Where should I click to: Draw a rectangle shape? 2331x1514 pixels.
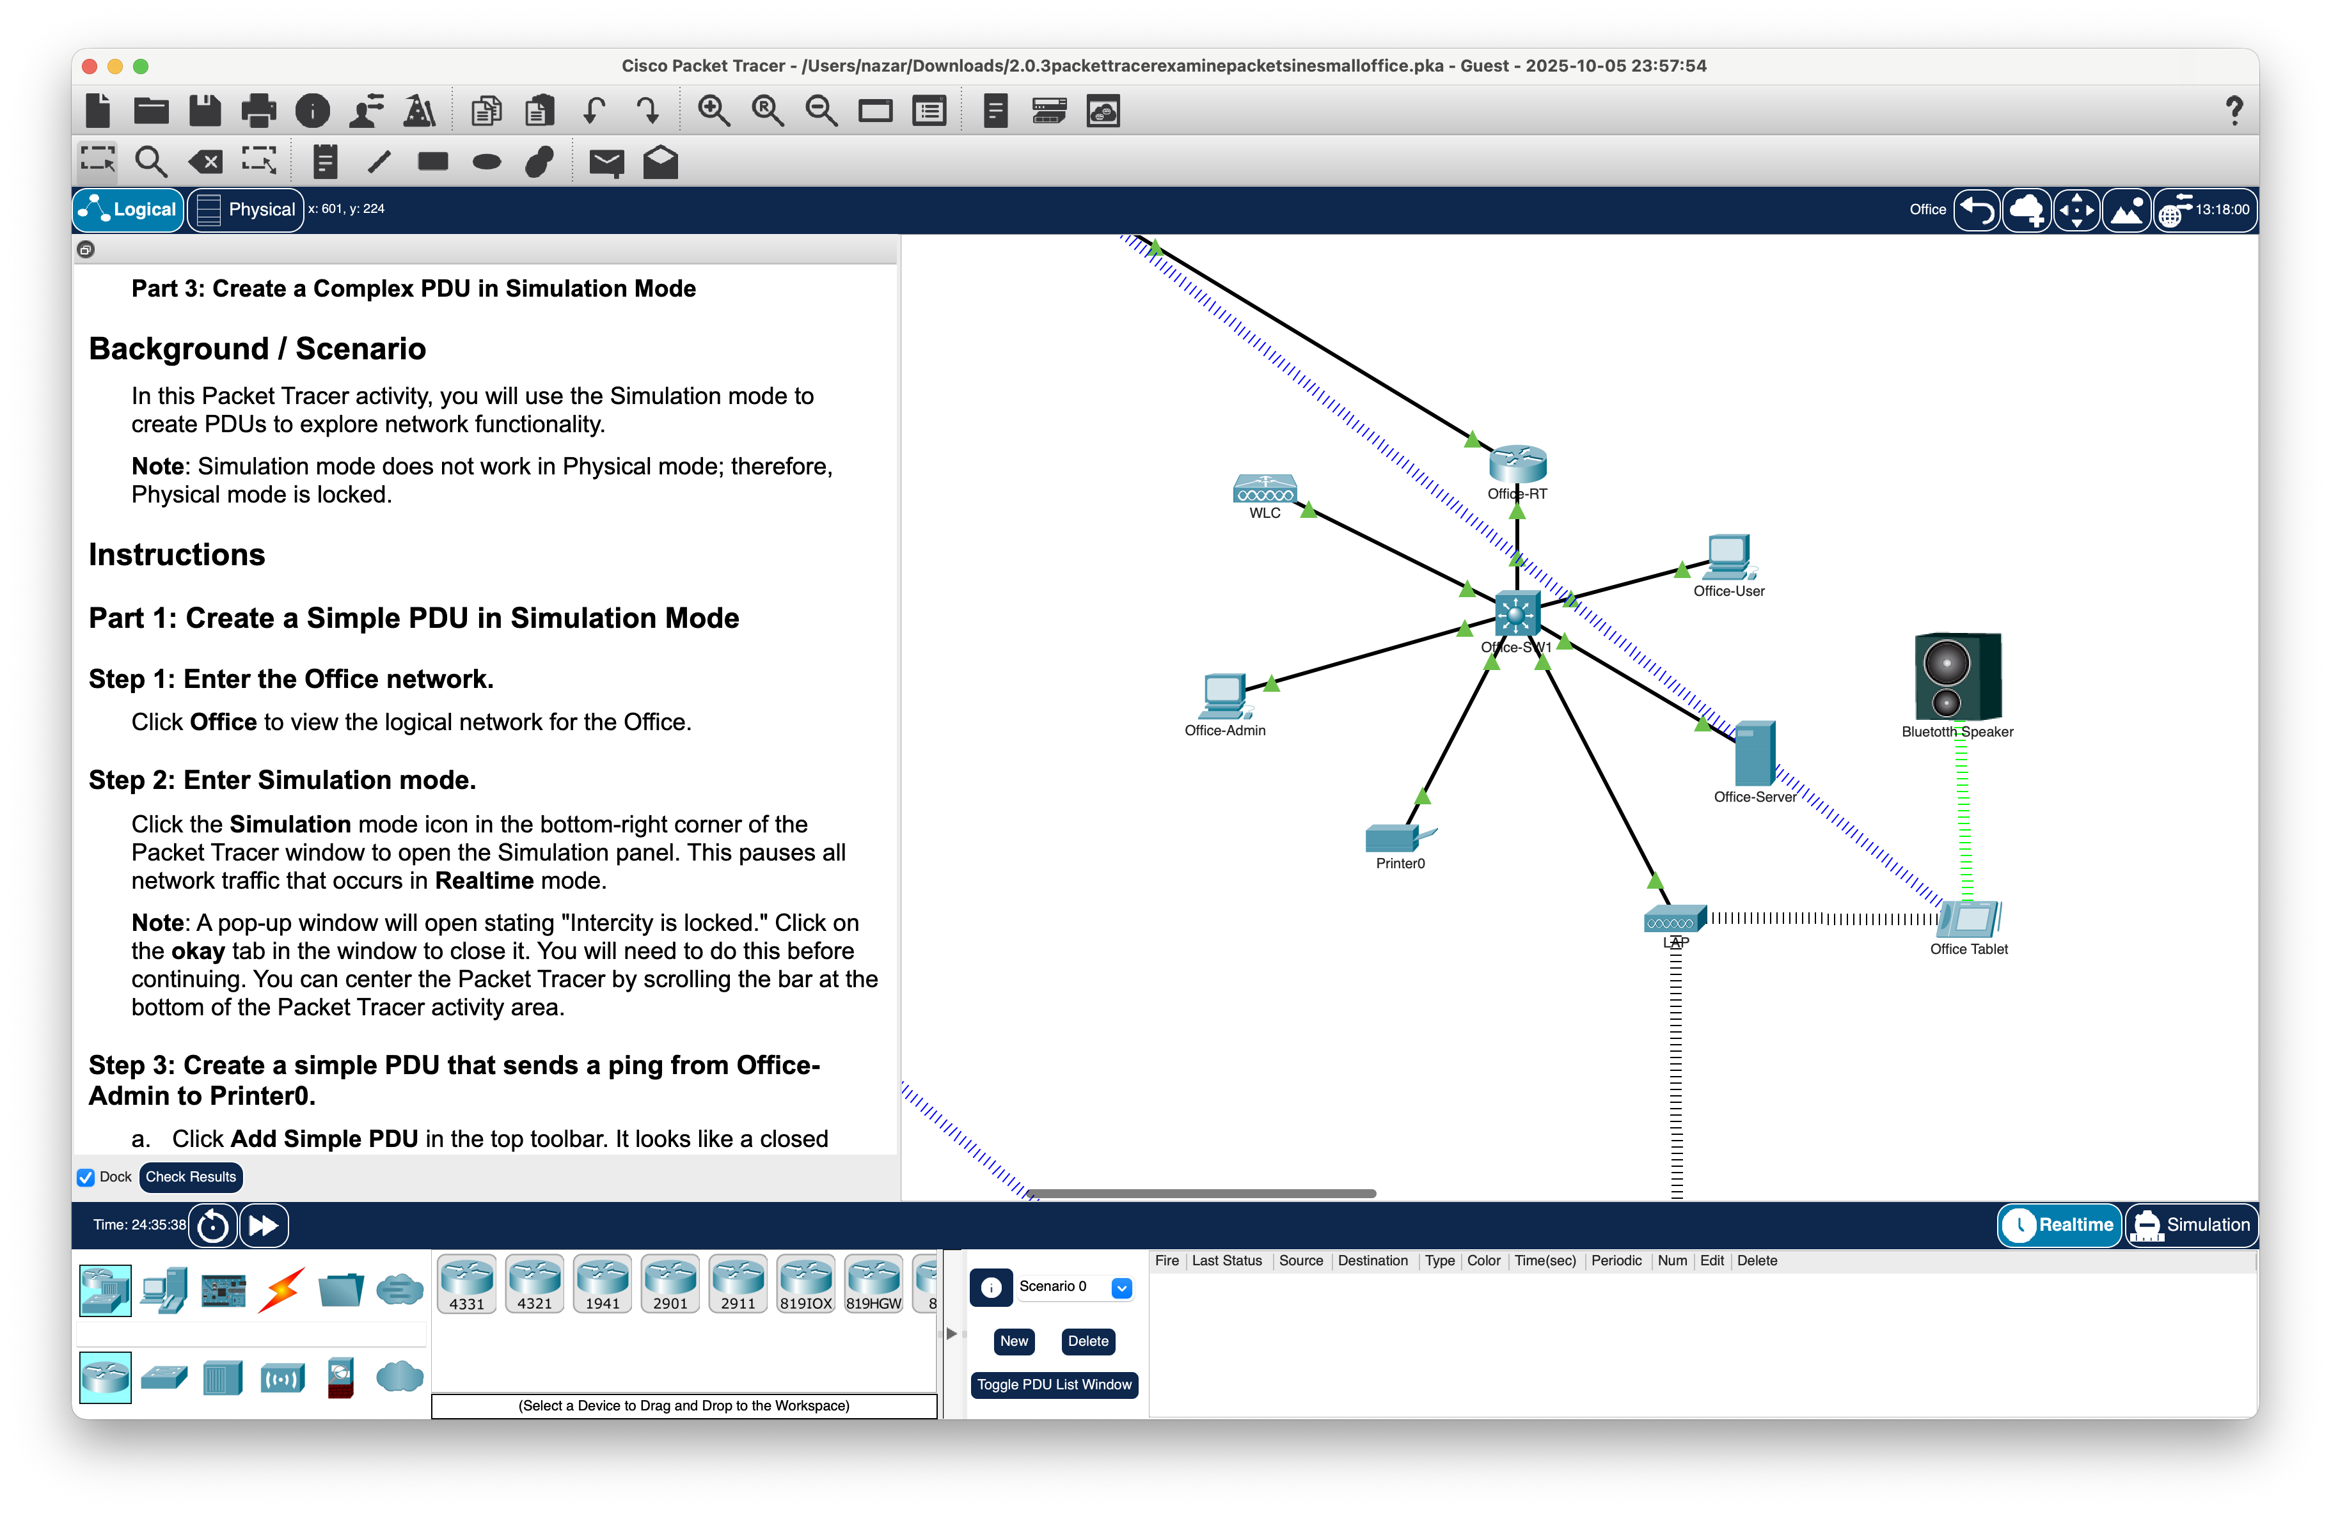click(x=433, y=160)
